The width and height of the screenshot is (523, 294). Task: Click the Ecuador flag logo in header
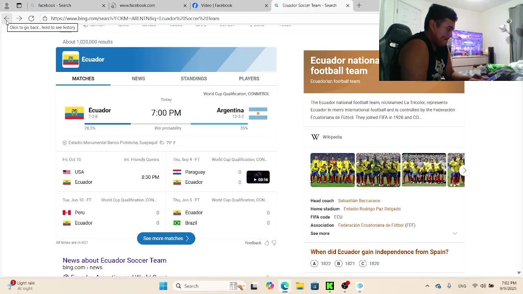pyautogui.click(x=71, y=60)
